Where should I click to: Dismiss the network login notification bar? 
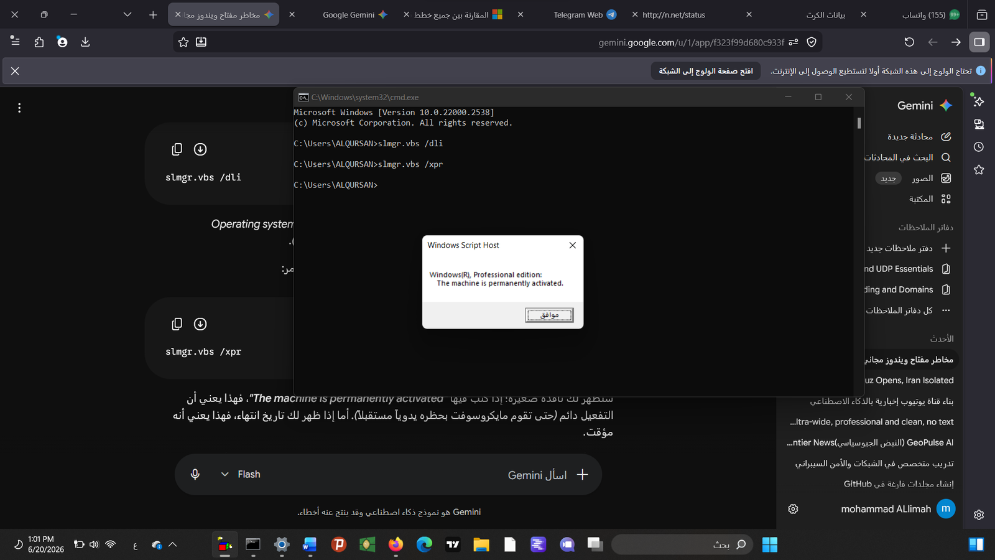point(15,71)
